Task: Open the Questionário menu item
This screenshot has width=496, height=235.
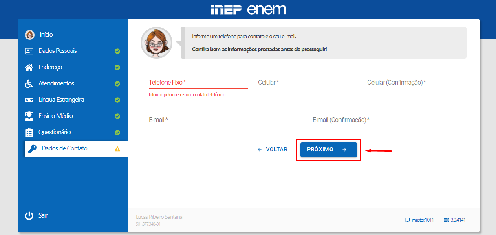Action: 54,132
